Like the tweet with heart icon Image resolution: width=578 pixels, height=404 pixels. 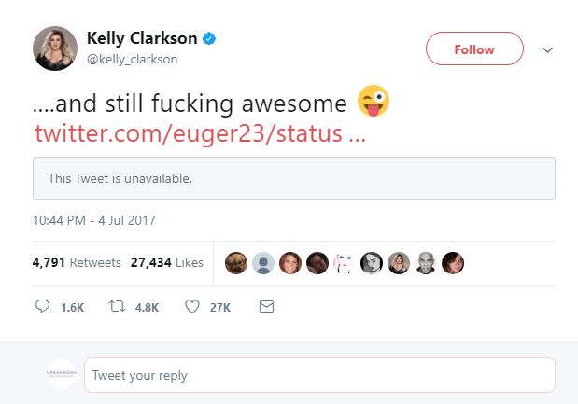coord(192,306)
